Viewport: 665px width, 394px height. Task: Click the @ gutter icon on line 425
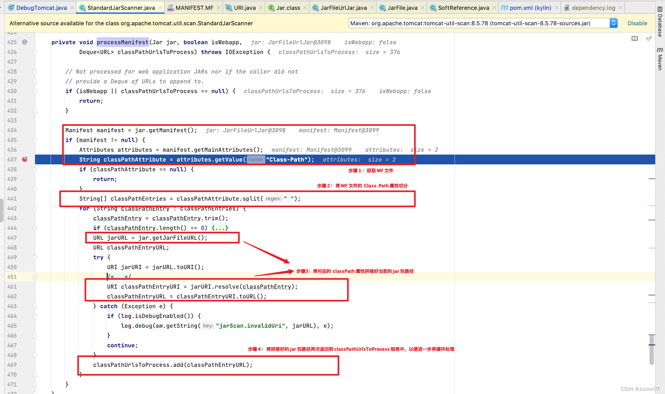pyautogui.click(x=25, y=42)
